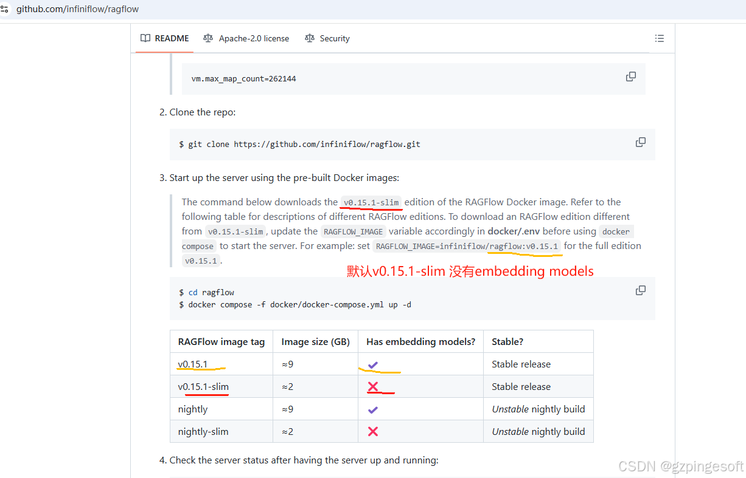746x478 pixels.
Task: Open the README outline list icon
Action: [660, 38]
